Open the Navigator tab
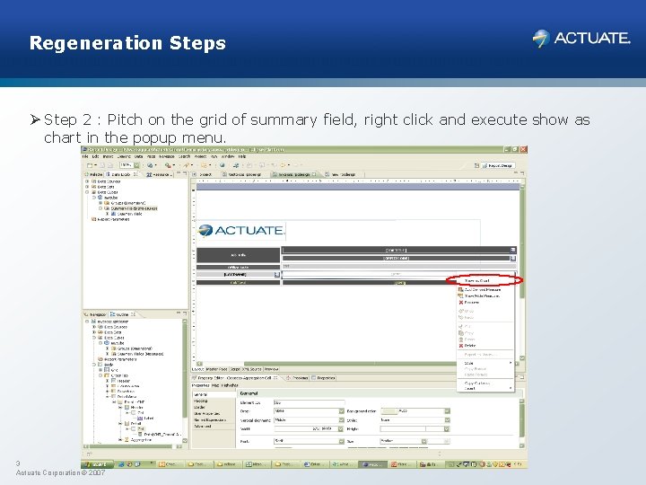The width and height of the screenshot is (646, 485). tap(95, 314)
